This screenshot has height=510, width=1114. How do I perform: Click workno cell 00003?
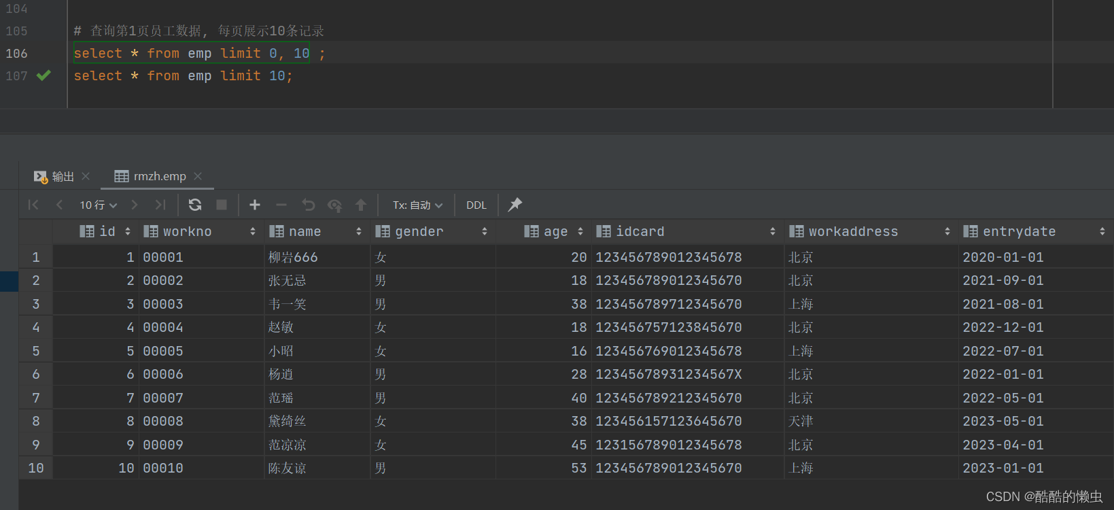point(201,304)
